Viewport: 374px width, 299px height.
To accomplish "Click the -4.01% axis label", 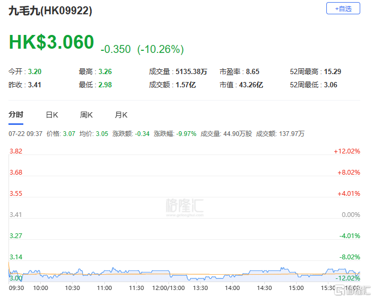I will pyautogui.click(x=350, y=236).
